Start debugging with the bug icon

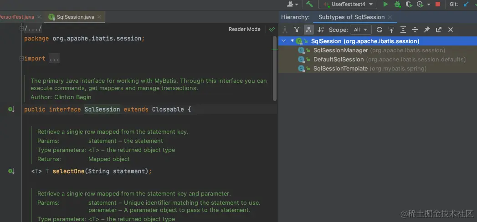tap(397, 4)
